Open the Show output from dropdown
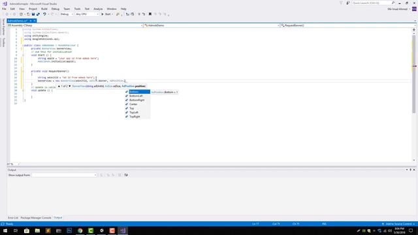The image size is (418, 235). tap(64, 175)
